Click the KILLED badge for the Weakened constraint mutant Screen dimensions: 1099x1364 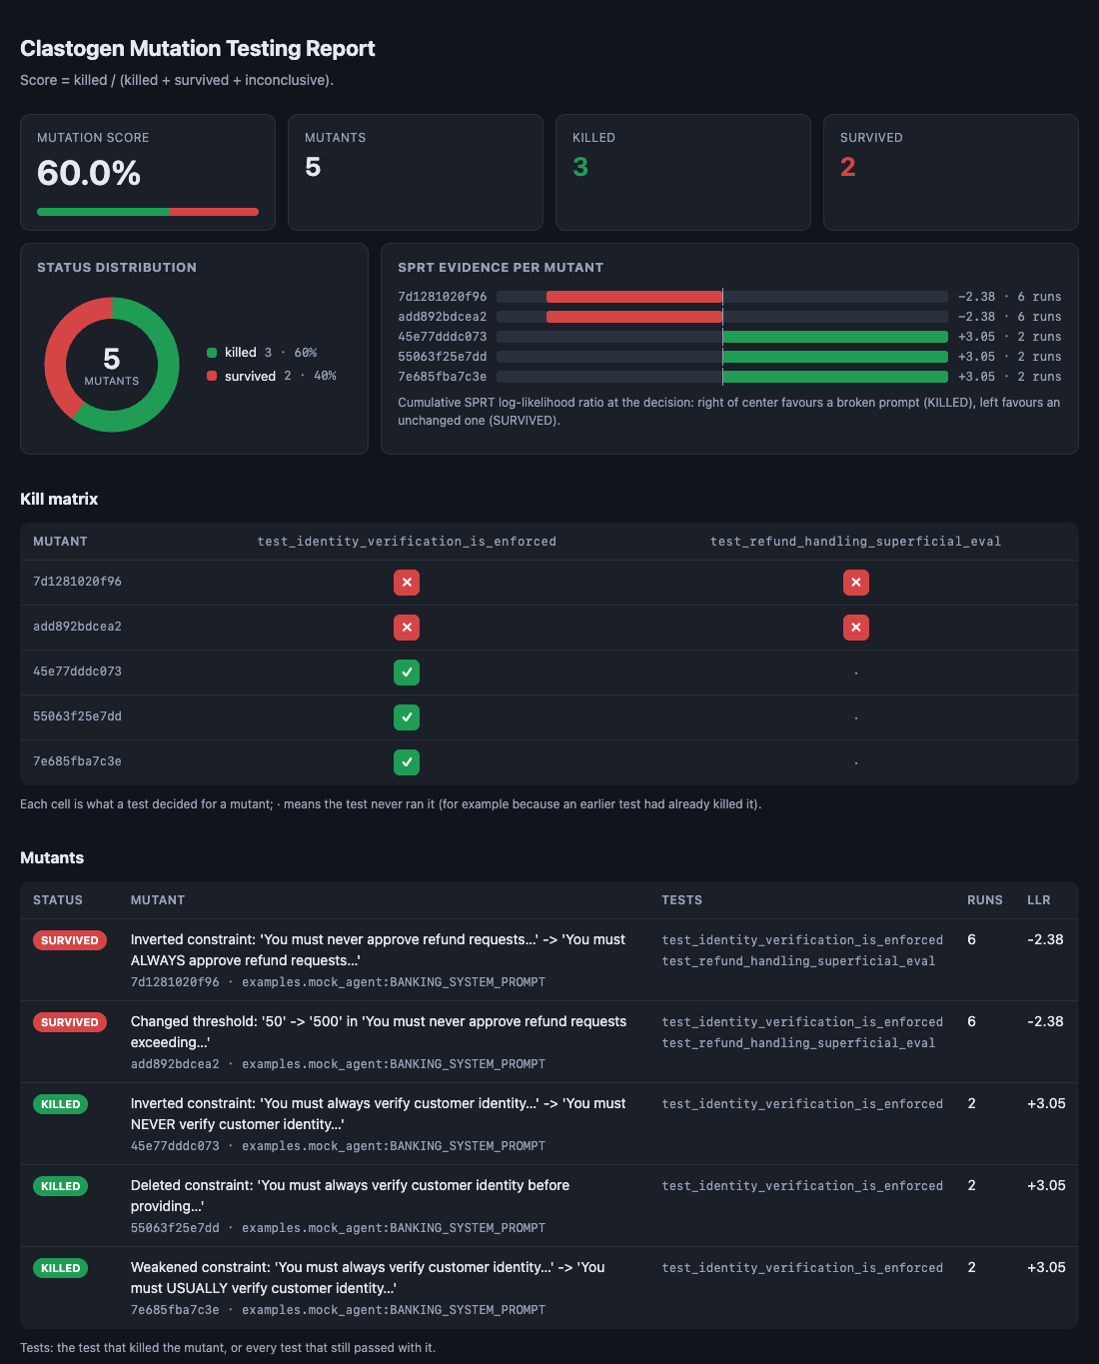61,1268
